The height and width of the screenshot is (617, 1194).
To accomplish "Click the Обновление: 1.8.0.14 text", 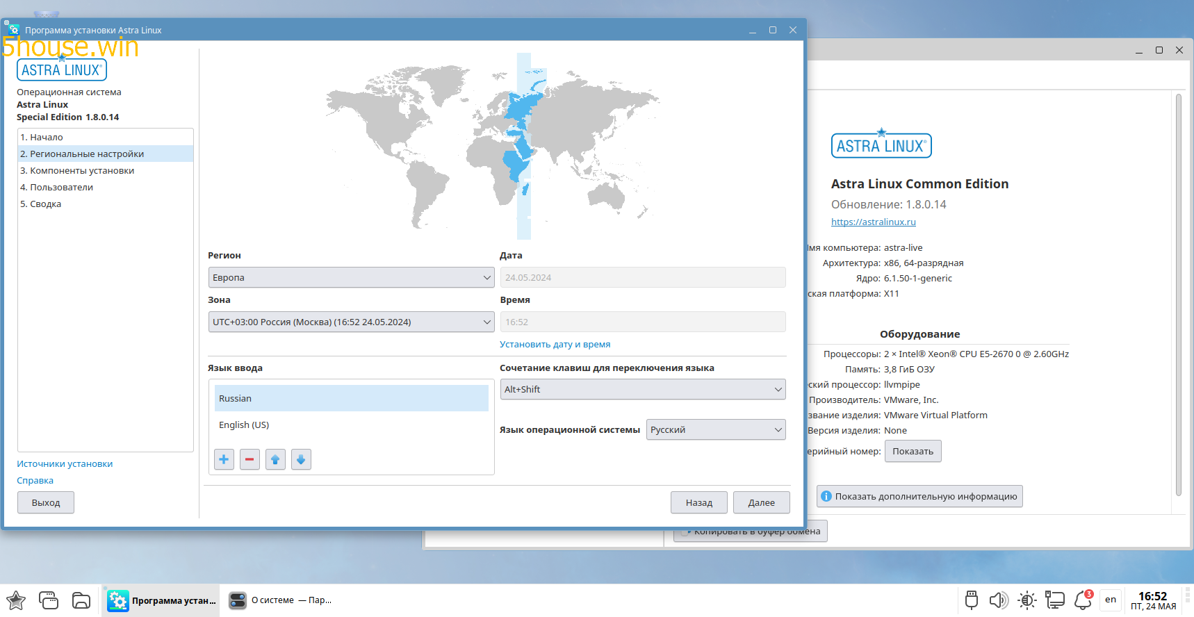I will click(x=888, y=204).
